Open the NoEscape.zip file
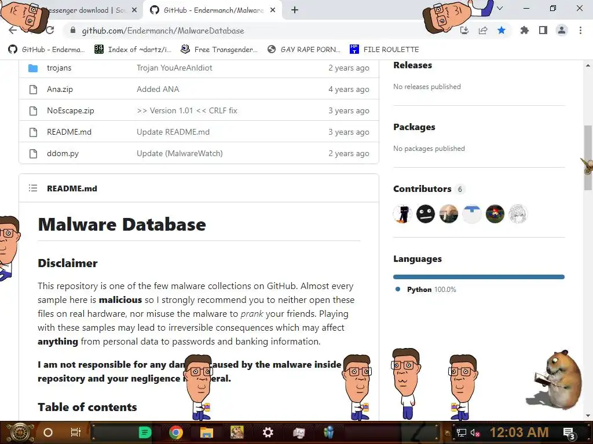This screenshot has width=593, height=444. (70, 110)
